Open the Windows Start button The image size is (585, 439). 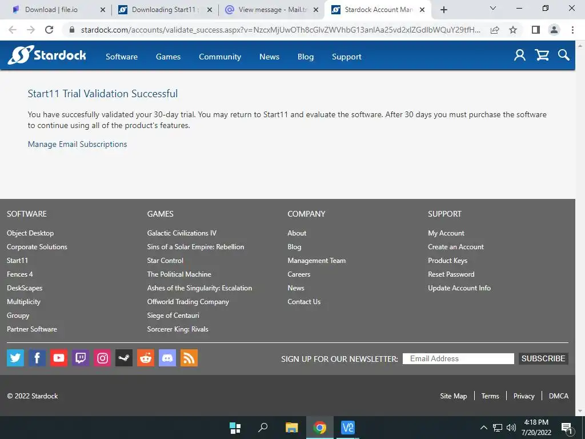tap(235, 428)
